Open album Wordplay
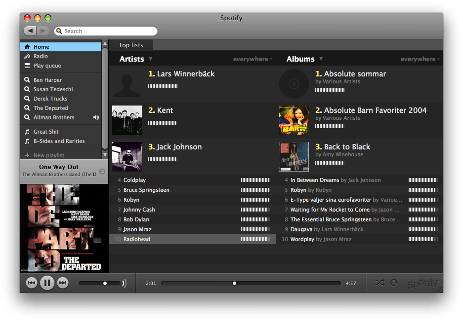Screen dimensions: 463x320 (x=302, y=239)
